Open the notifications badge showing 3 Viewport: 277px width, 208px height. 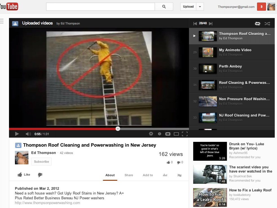click(x=261, y=7)
